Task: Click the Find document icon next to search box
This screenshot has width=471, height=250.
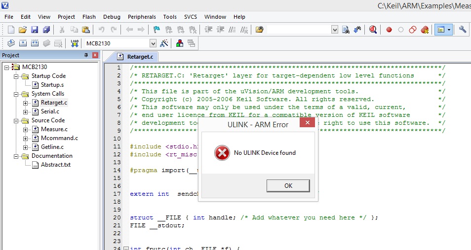Action: pos(346,30)
